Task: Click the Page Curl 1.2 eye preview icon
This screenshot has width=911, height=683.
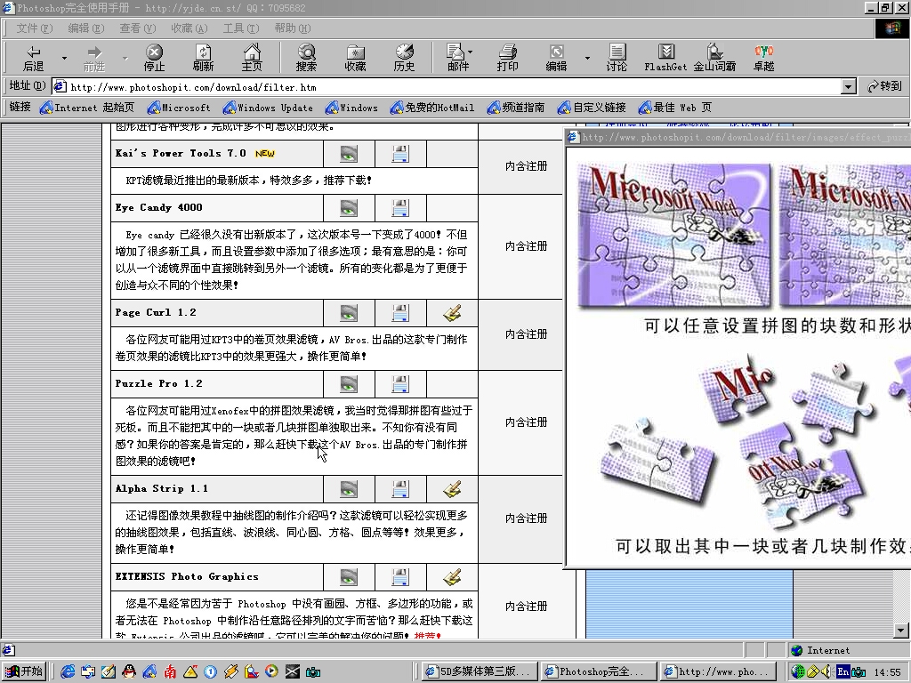Action: [x=349, y=313]
